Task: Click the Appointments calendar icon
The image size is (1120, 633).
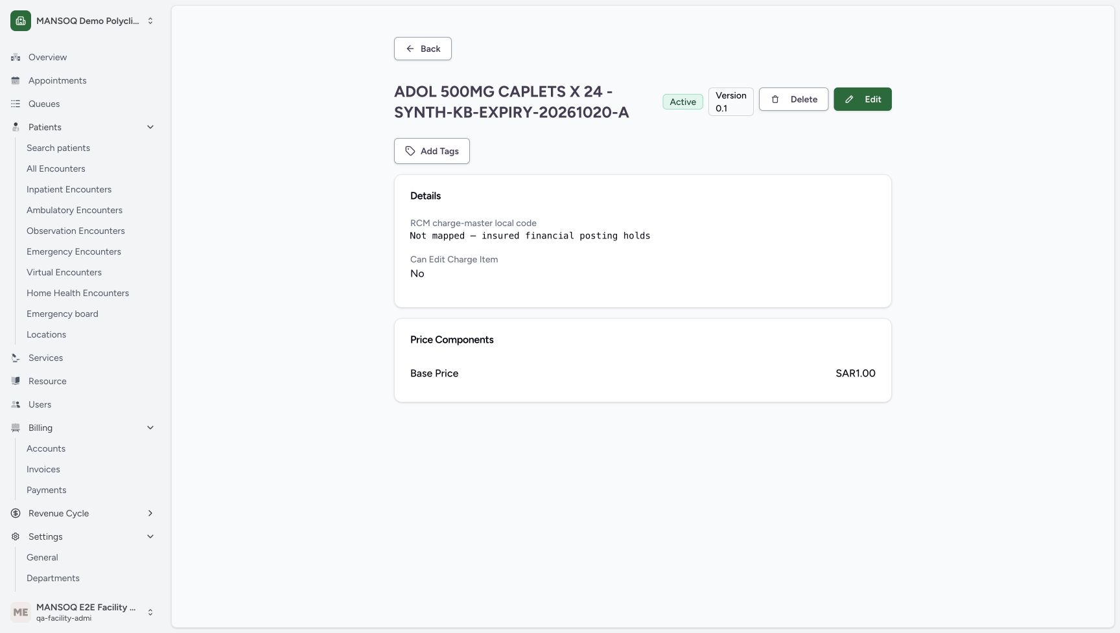Action: click(x=16, y=80)
